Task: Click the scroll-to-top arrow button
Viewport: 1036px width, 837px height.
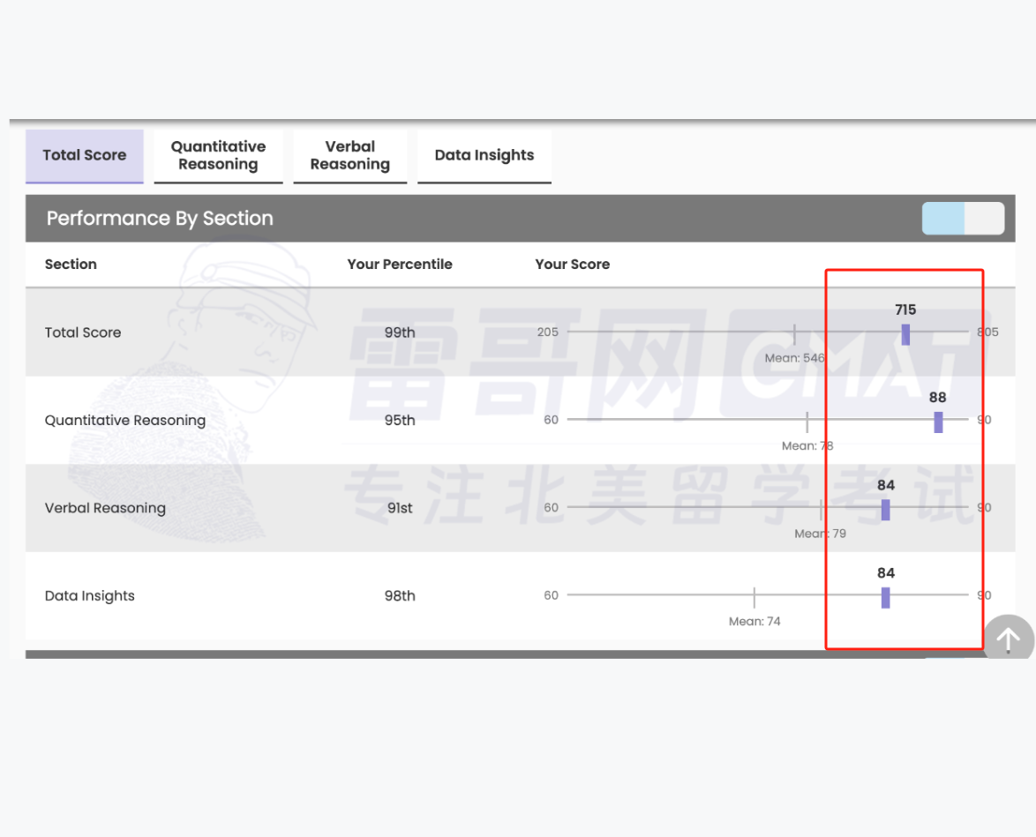Action: tap(1009, 639)
